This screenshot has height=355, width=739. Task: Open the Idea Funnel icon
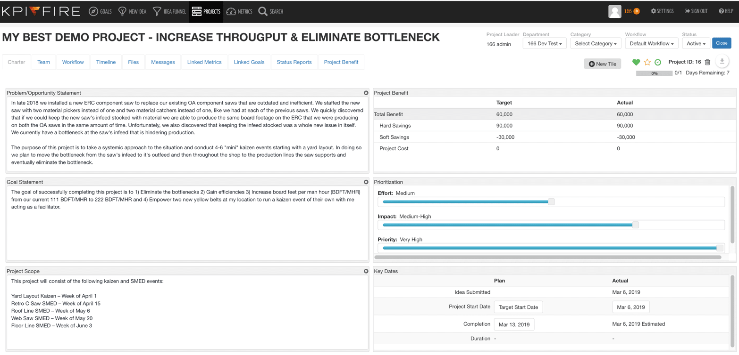tap(157, 11)
